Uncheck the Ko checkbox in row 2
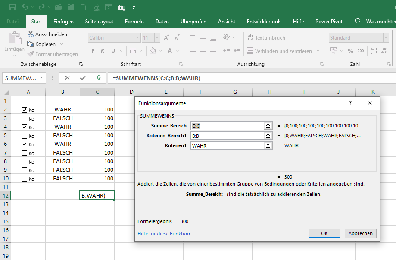The width and height of the screenshot is (396, 260). pos(24,109)
